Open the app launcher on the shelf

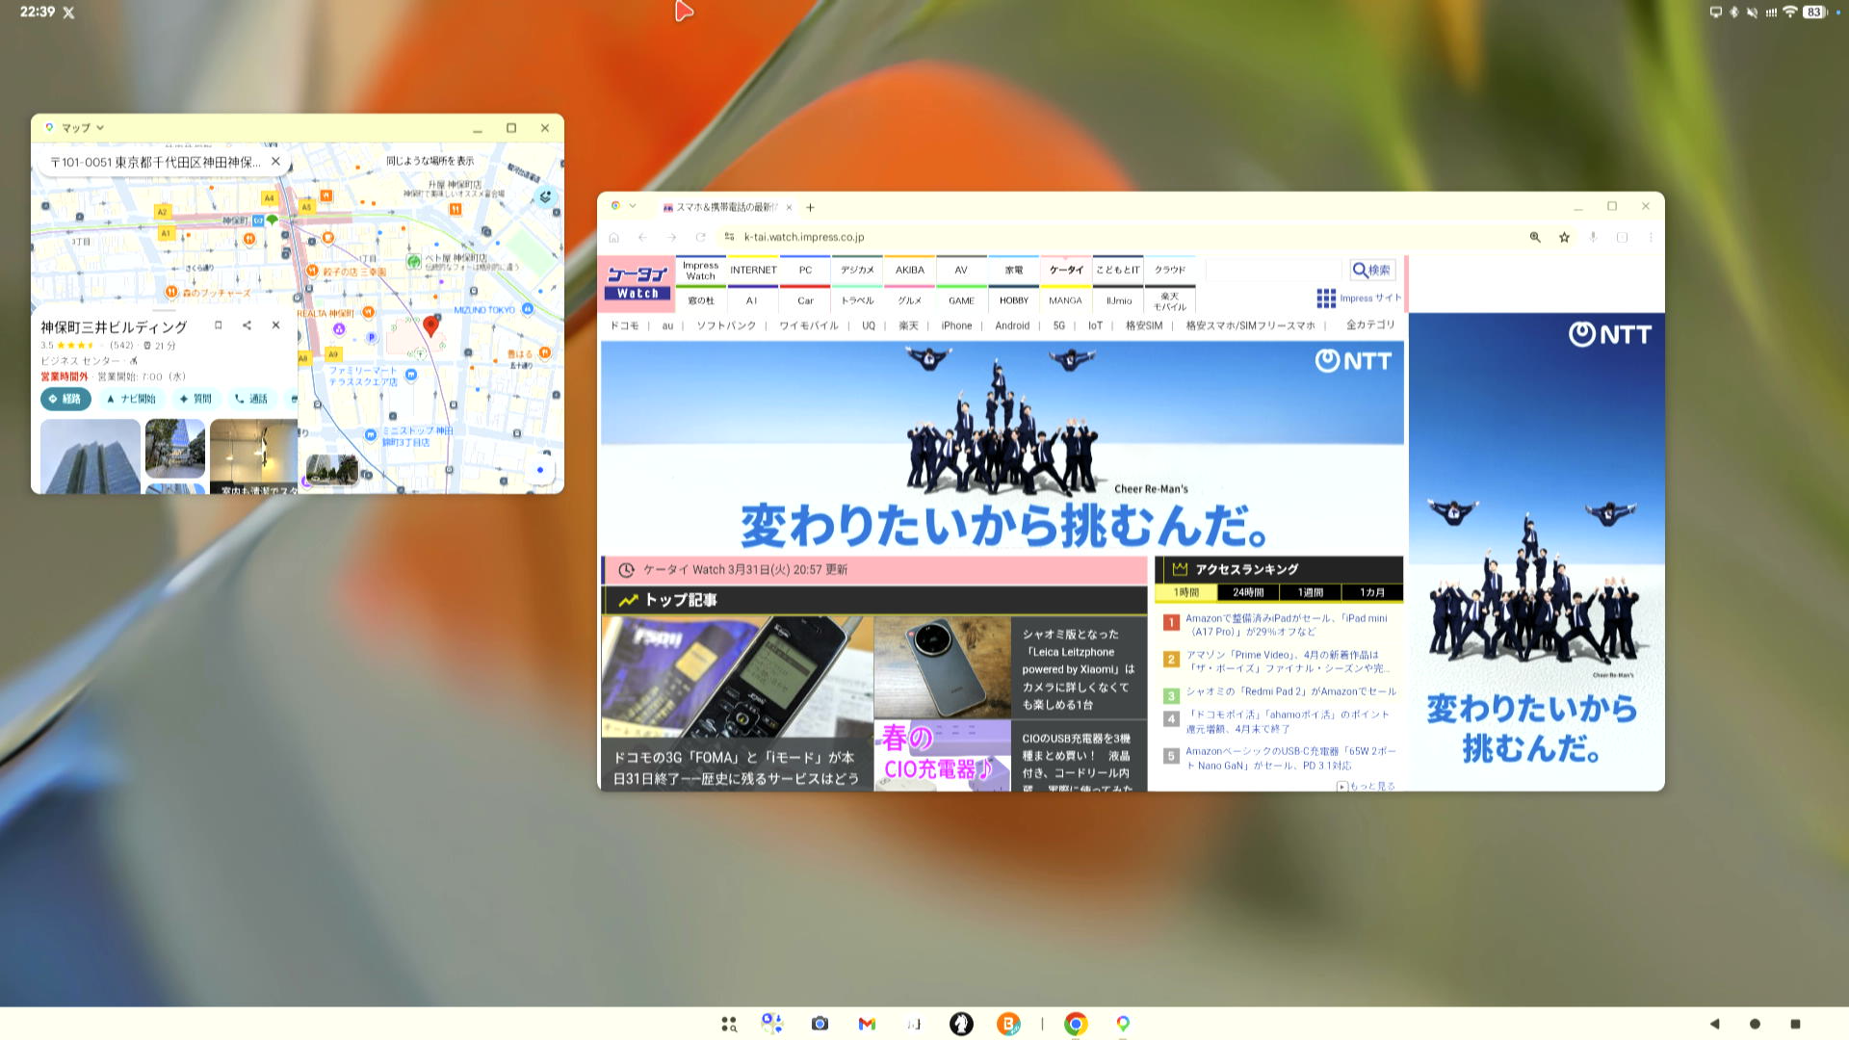pos(727,1024)
